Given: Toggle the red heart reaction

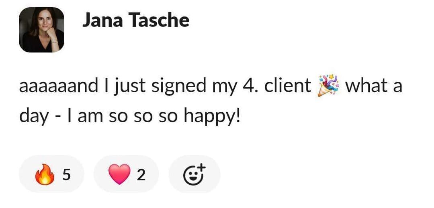Looking at the screenshot, I should click(x=126, y=174).
